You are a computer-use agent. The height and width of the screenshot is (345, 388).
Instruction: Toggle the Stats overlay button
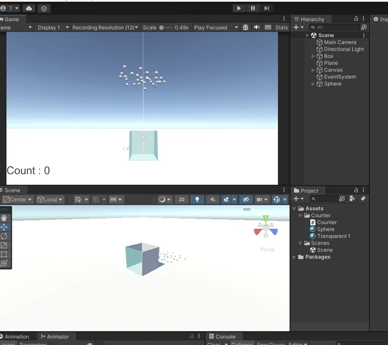(x=282, y=27)
